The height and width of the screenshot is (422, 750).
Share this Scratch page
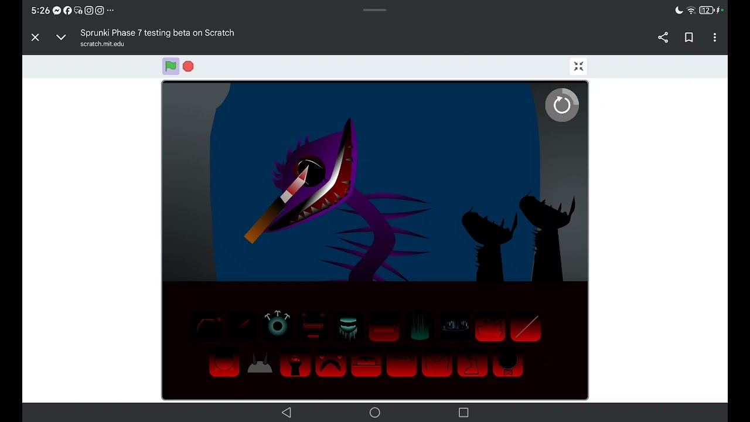[663, 38]
